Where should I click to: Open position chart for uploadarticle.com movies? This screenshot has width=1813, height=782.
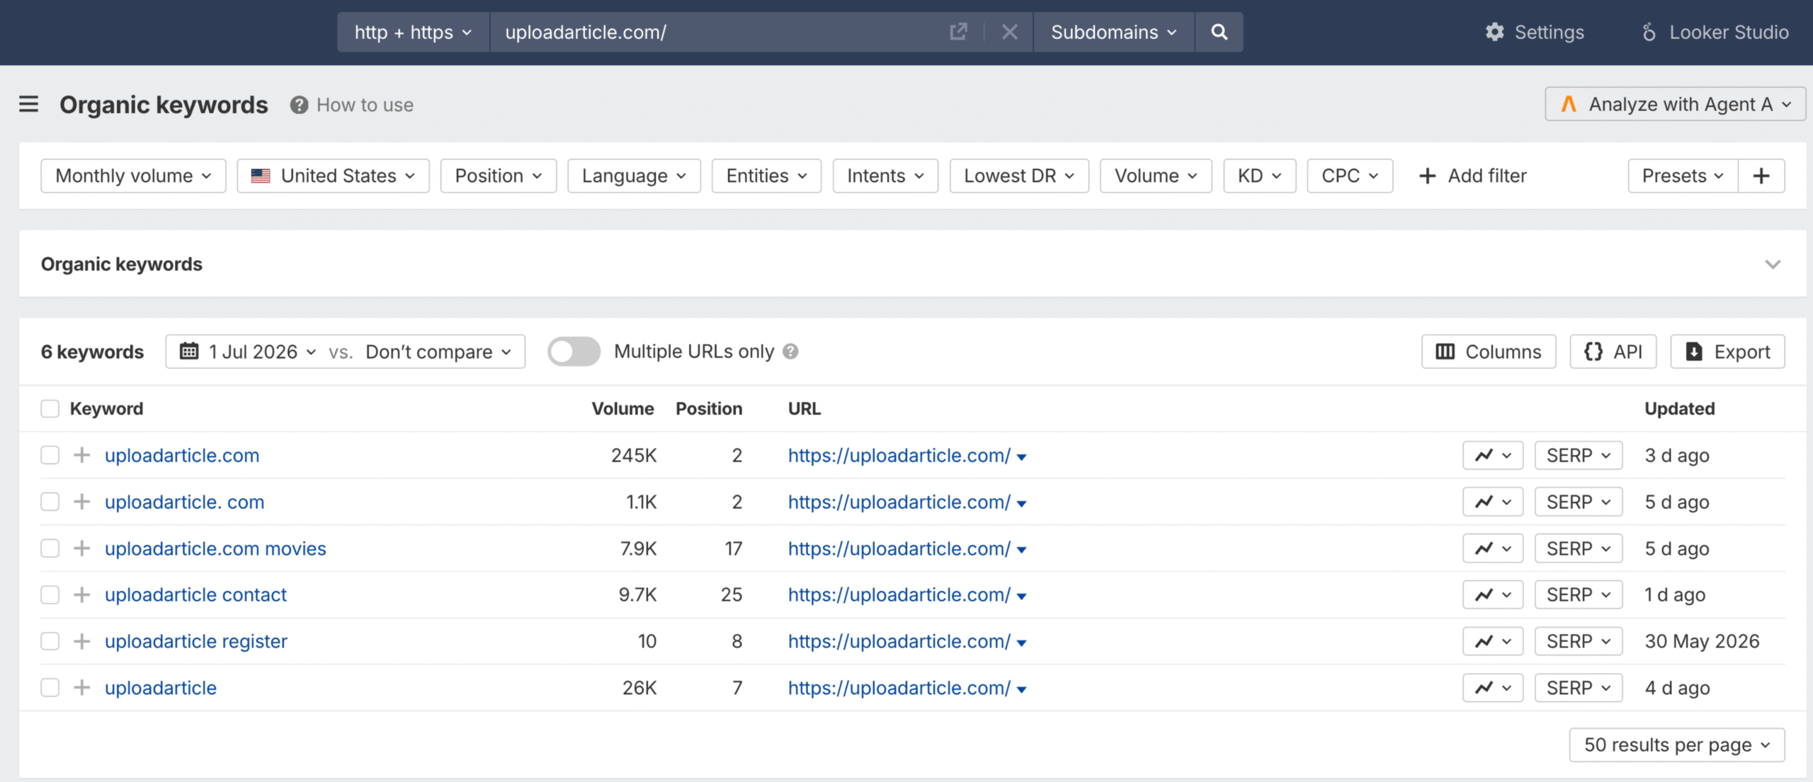point(1493,548)
